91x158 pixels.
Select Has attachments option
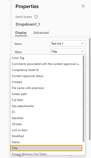pos(47,106)
